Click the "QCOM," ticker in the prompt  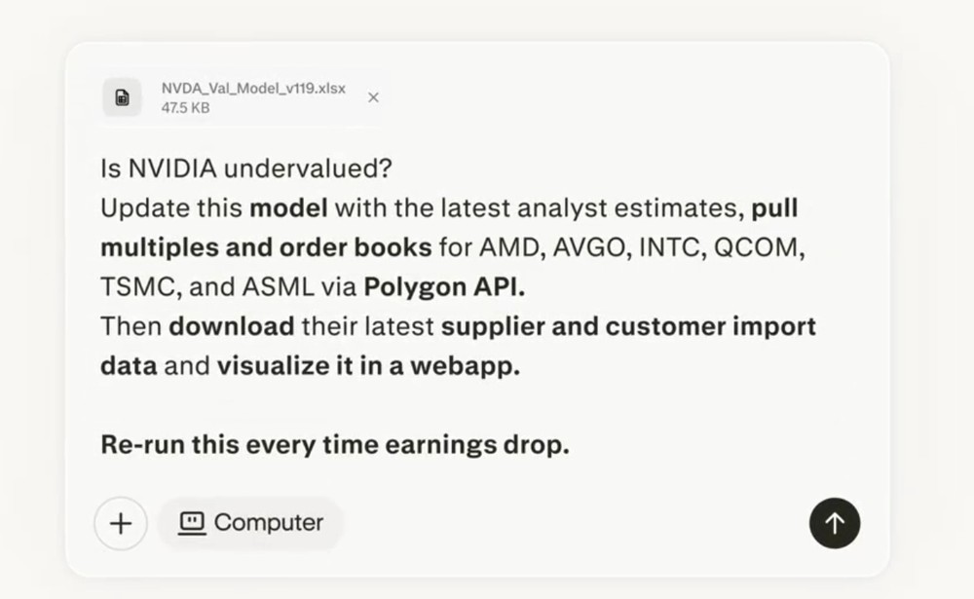click(760, 247)
